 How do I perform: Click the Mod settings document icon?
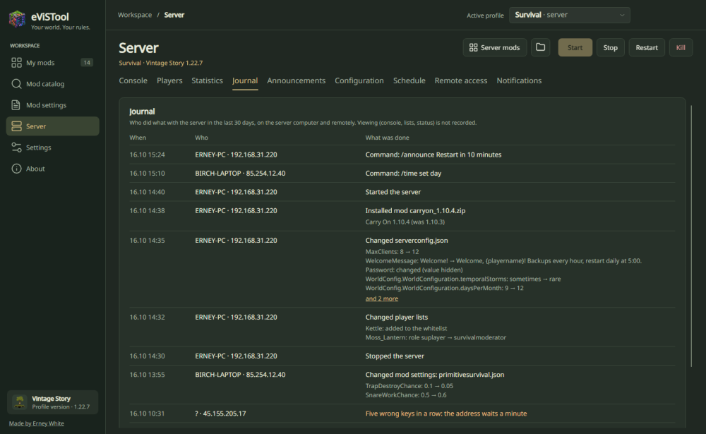pyautogui.click(x=16, y=105)
